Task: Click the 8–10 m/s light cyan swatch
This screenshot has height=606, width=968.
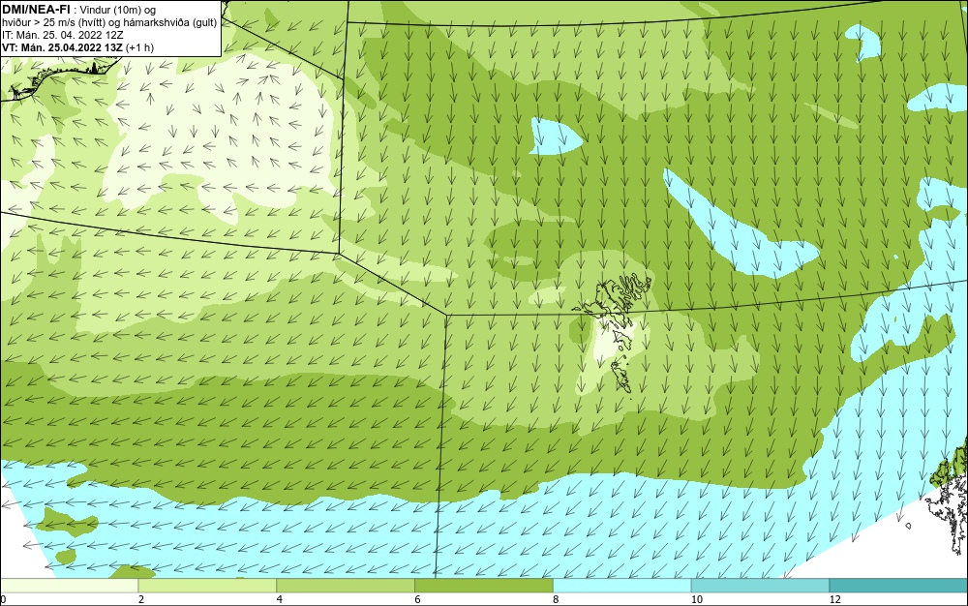Action: (622, 586)
